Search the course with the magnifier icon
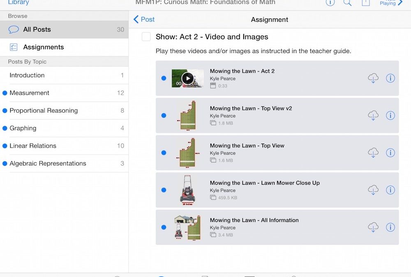The image size is (411, 277). coord(347,3)
